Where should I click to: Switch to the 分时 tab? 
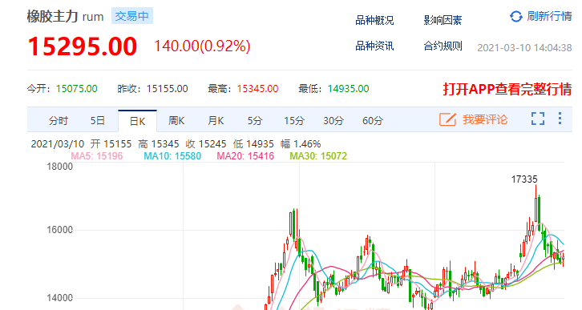point(59,121)
